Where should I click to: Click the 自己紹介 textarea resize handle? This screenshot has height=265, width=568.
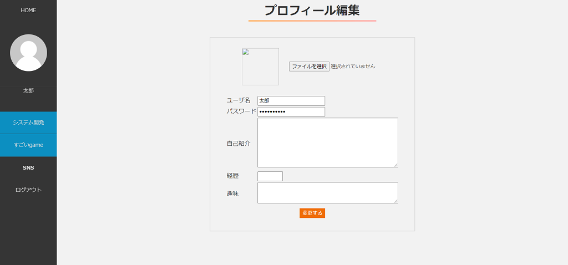tap(396, 165)
